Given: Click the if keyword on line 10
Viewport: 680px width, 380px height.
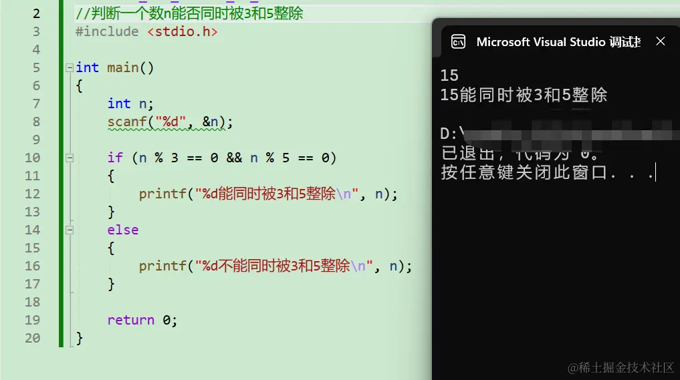Looking at the screenshot, I should (115, 158).
